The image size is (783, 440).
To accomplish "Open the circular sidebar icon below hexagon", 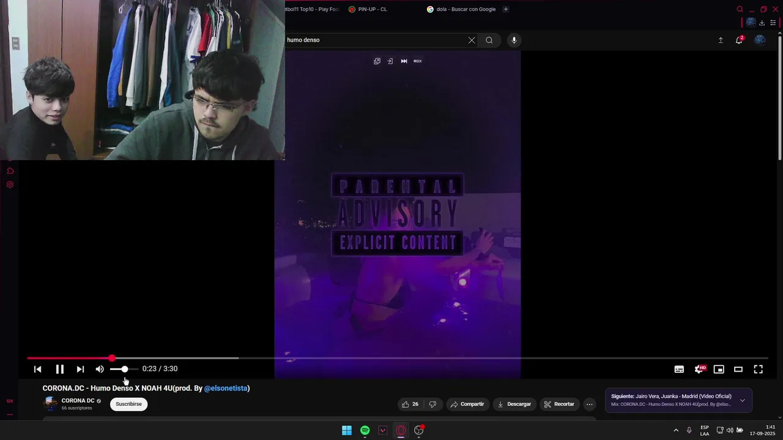I will 10,185.
